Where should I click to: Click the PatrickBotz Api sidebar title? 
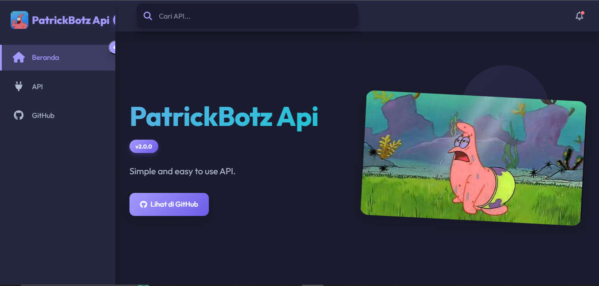[x=71, y=20]
